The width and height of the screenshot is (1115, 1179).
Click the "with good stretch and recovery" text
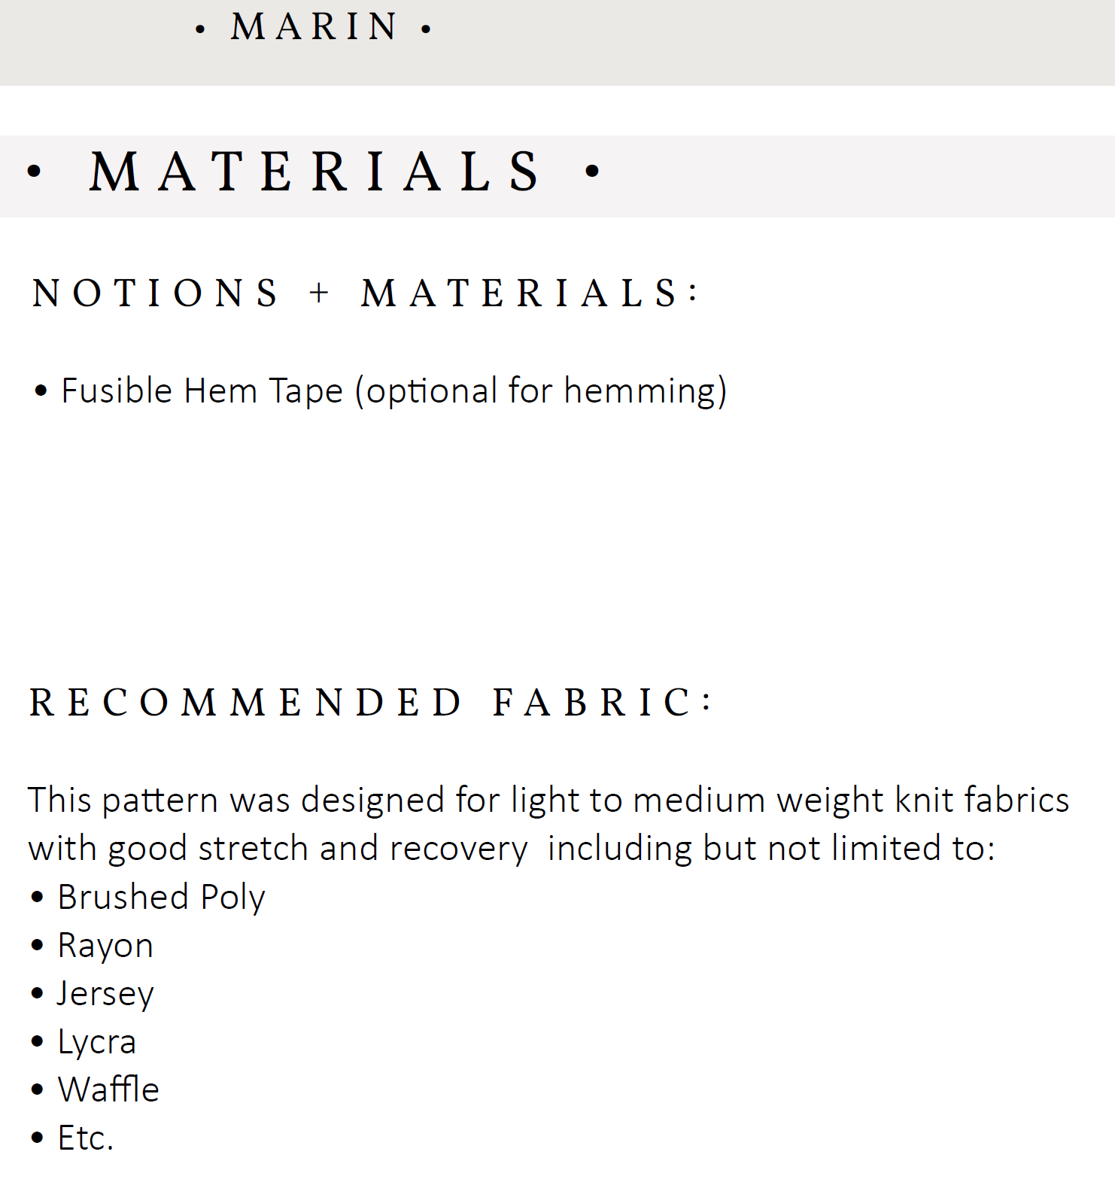pyautogui.click(x=278, y=849)
